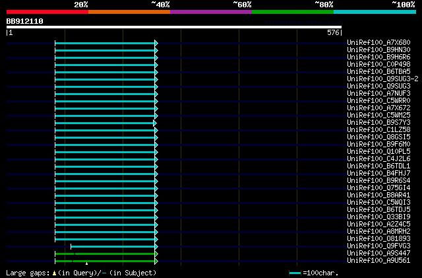Click the UniRef100_A7X680 hit label
This screenshot has width=422, height=278.
(x=378, y=43)
